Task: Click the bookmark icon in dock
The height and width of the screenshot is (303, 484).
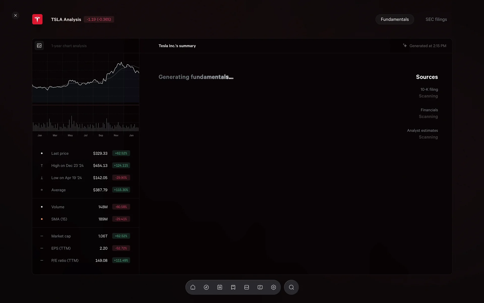Action: 233,287
